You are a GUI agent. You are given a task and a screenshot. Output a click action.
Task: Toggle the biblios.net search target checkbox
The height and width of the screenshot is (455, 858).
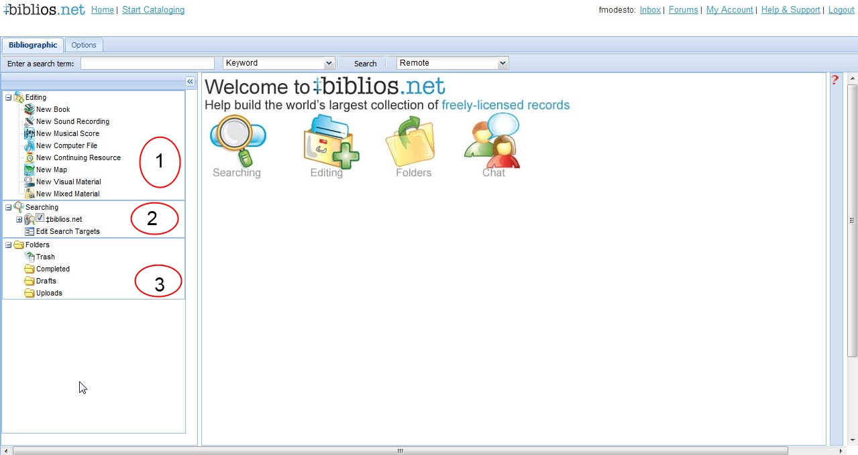point(40,218)
